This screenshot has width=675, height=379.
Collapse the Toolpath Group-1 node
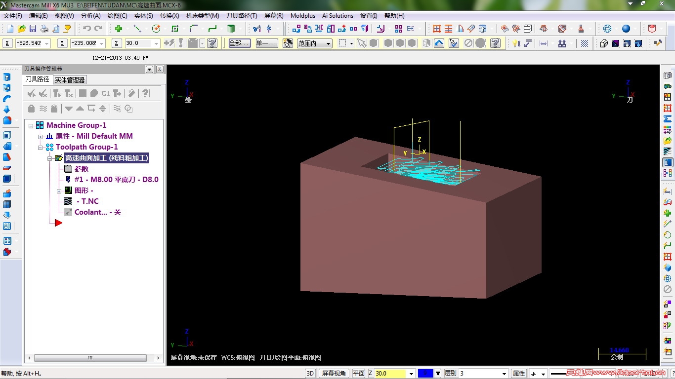click(x=41, y=147)
